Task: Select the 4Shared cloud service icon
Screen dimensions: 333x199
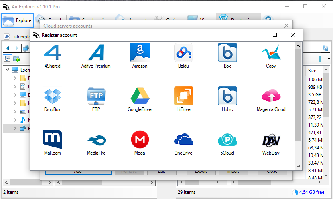Action: click(x=52, y=52)
